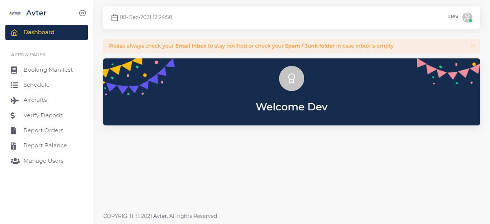Click the date and time text 08-Dec-2021

pos(146,17)
